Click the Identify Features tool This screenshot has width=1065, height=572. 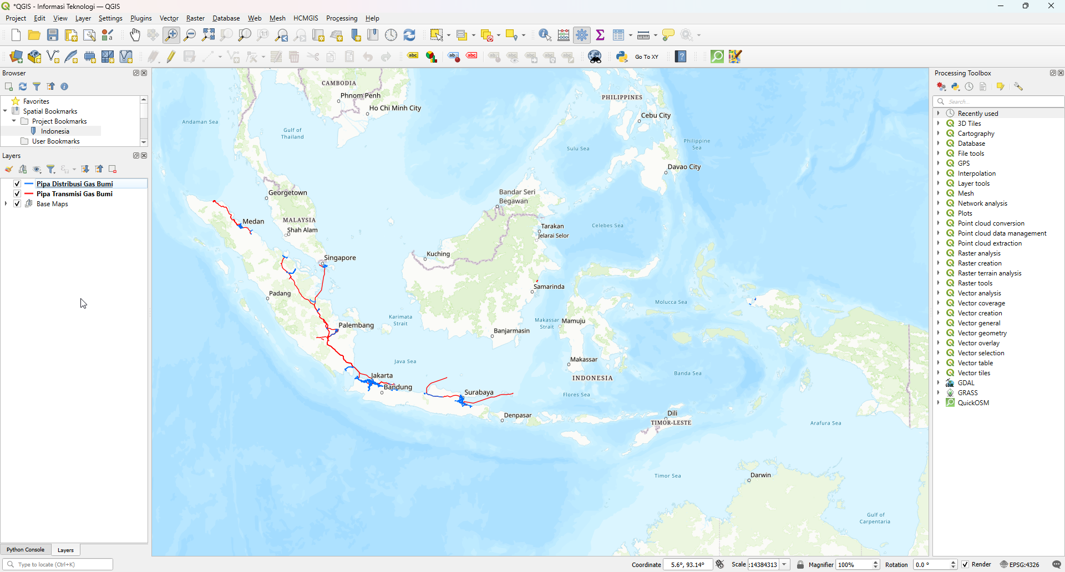(x=545, y=35)
